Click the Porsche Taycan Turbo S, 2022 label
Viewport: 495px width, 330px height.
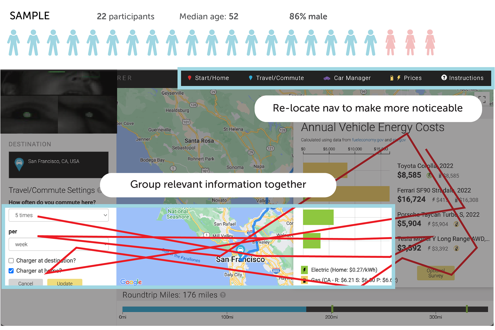(438, 214)
